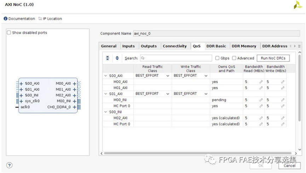Click the scroll down arrow of QoS panel
The image size is (306, 173).
(300, 149)
